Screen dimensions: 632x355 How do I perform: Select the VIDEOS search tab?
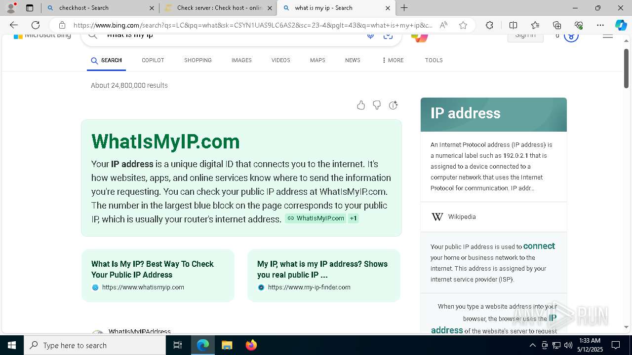click(x=280, y=60)
